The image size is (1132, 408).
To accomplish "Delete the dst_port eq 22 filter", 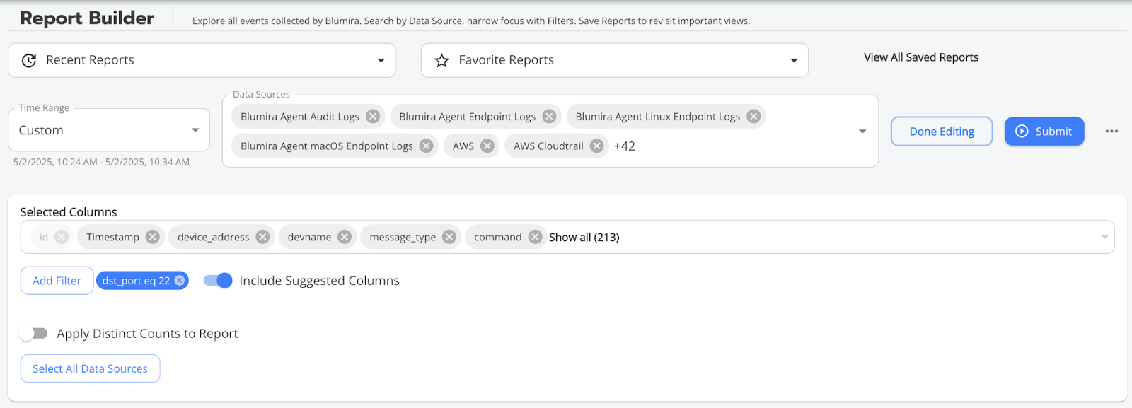I will 180,281.
